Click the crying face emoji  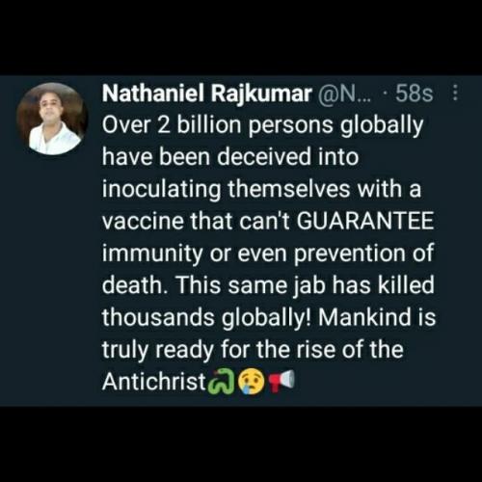(x=252, y=382)
